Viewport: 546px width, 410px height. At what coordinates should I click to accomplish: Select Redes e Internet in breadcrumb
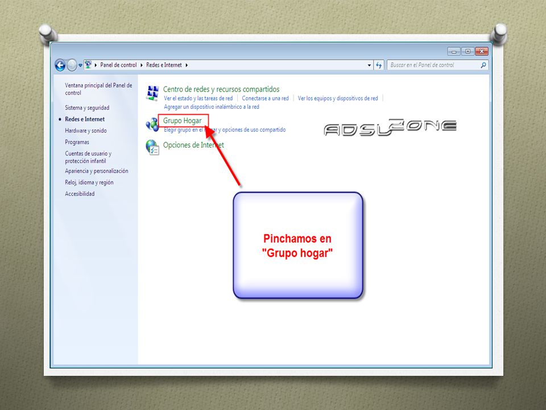(x=164, y=65)
